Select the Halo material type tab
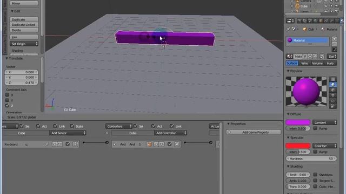This screenshot has width=346, height=194. click(330, 63)
